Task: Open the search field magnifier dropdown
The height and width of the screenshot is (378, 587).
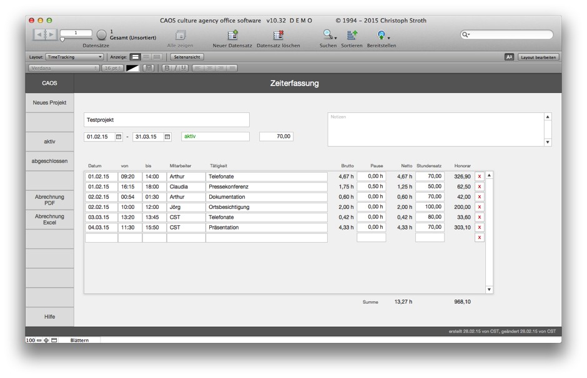Action: (x=465, y=35)
